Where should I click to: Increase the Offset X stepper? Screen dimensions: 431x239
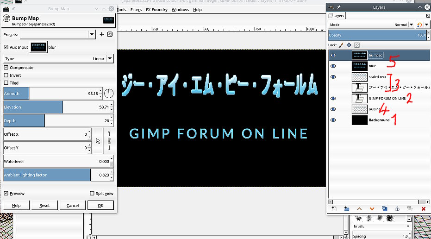click(x=89, y=132)
